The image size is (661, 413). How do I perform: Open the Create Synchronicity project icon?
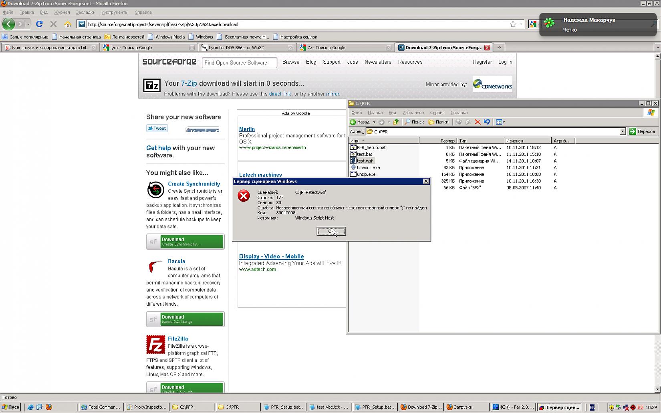pos(155,189)
